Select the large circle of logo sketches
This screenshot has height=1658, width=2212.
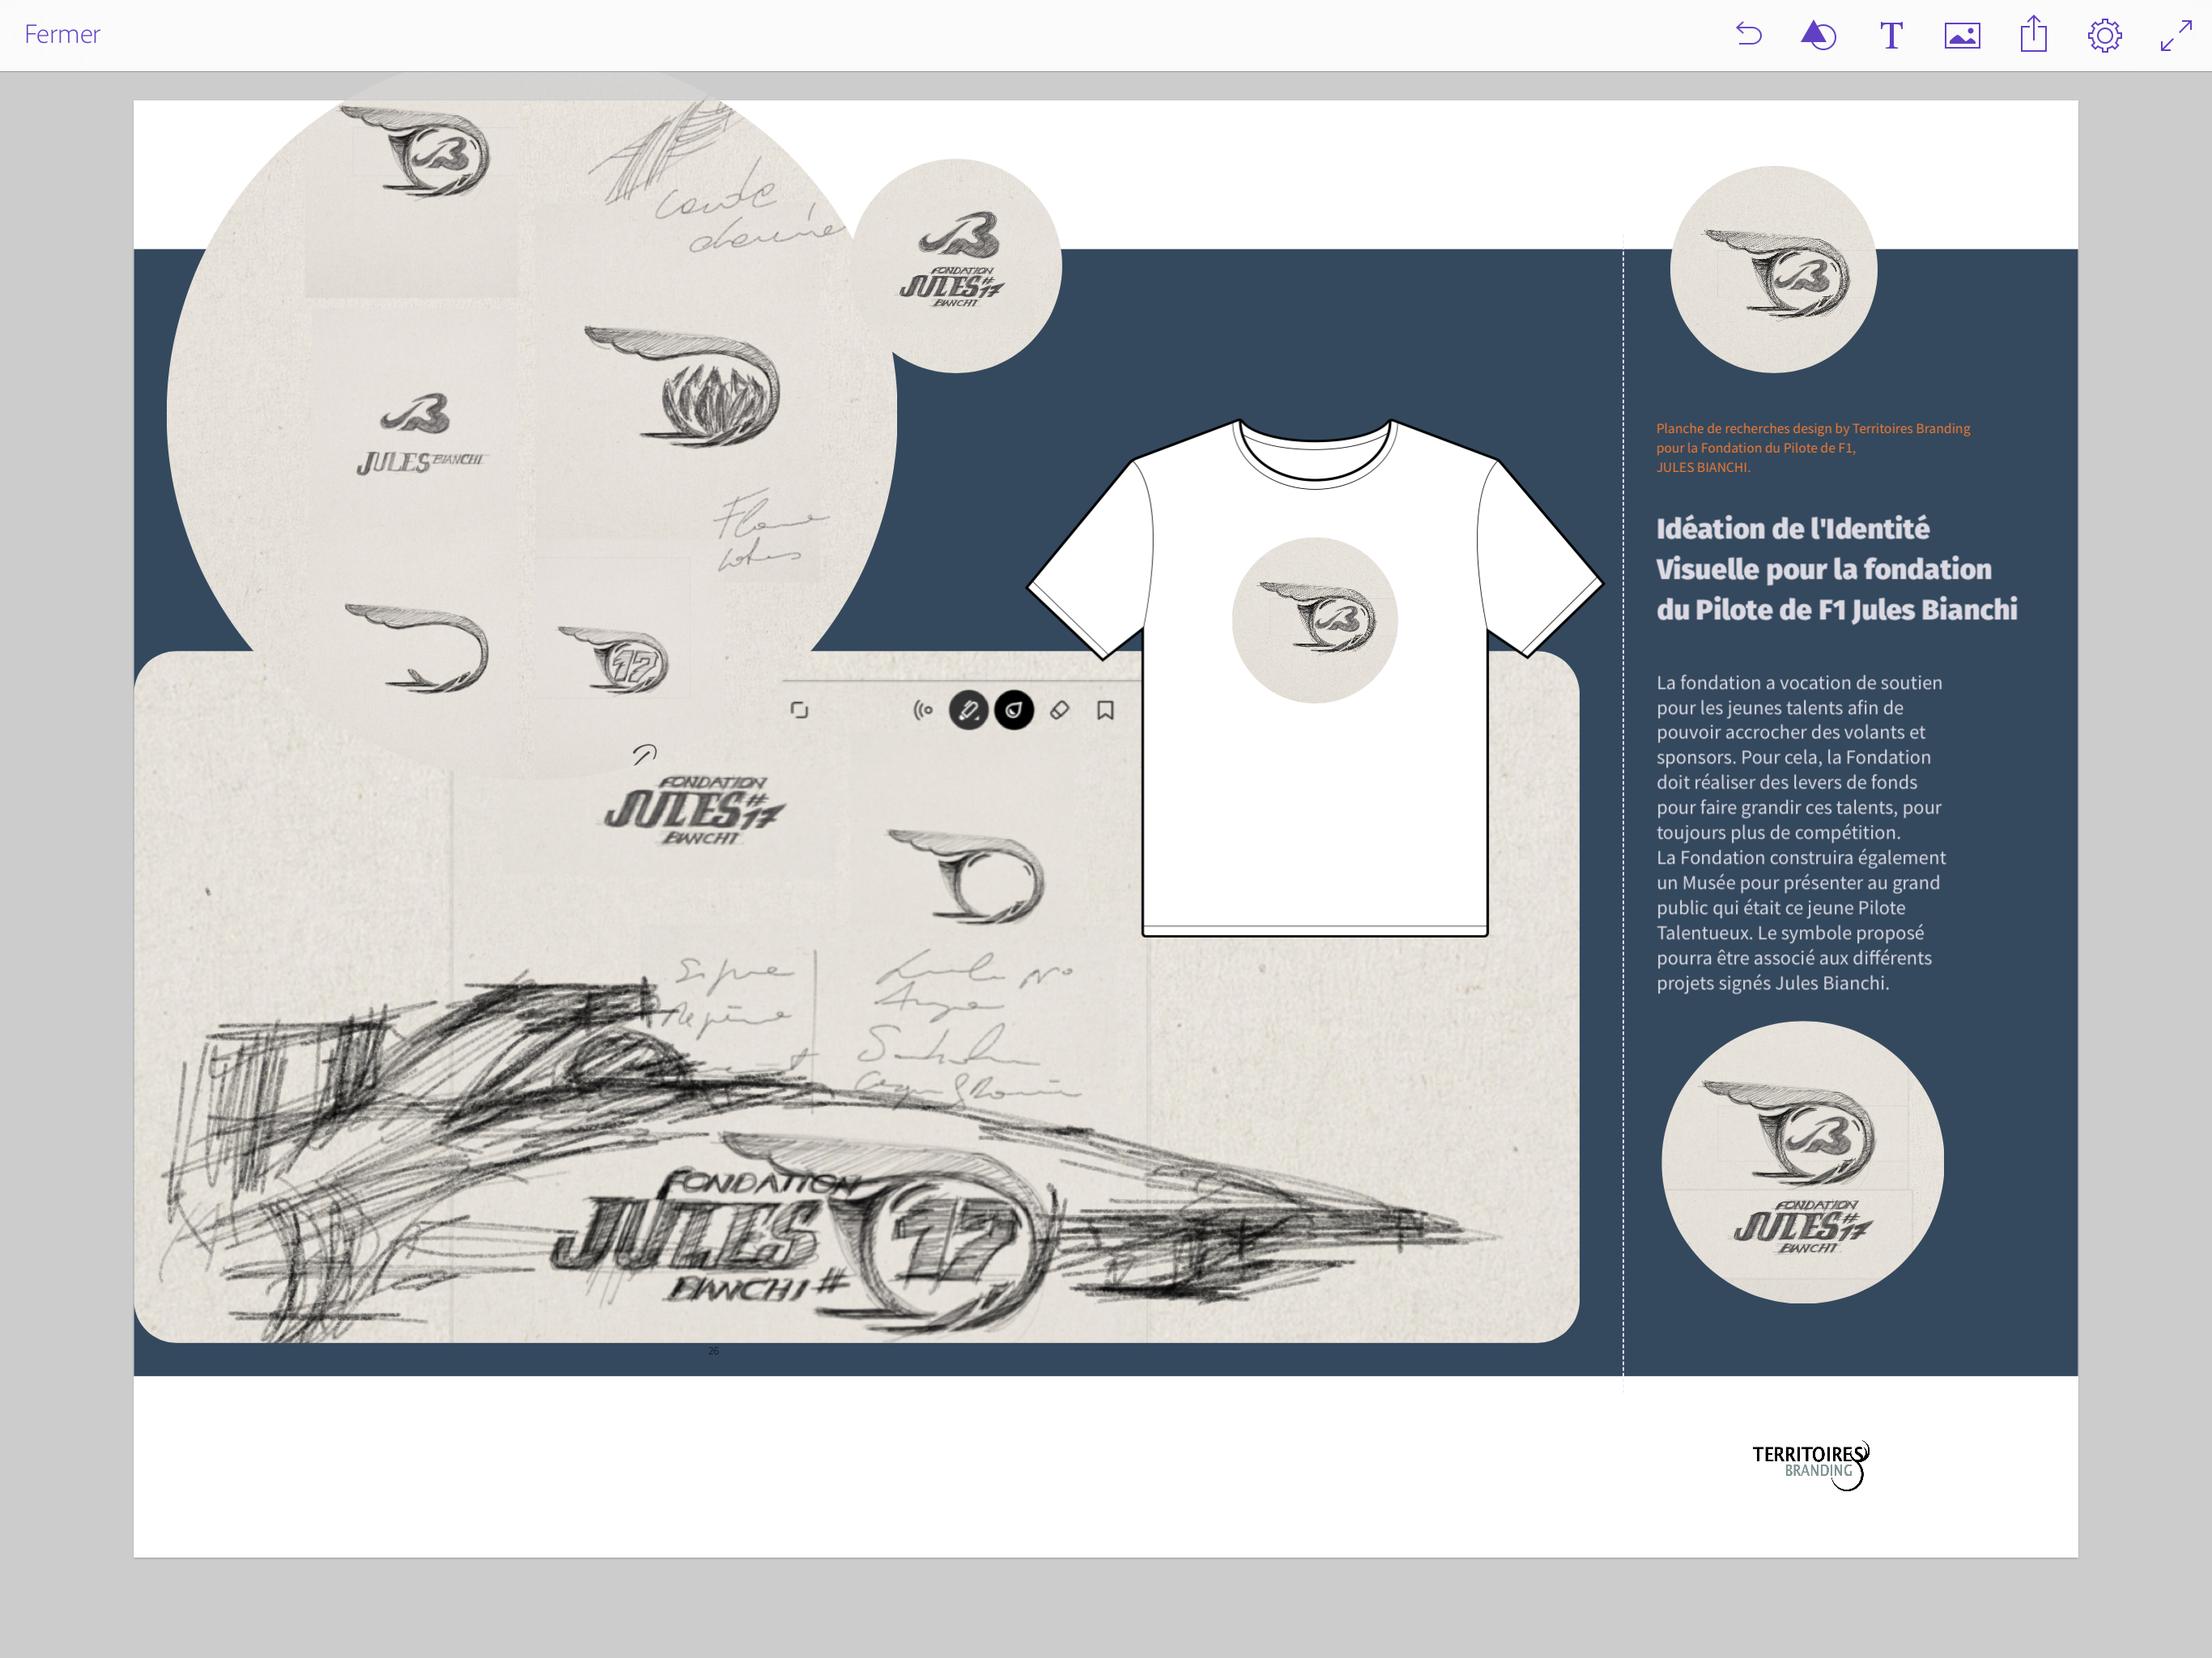click(531, 415)
